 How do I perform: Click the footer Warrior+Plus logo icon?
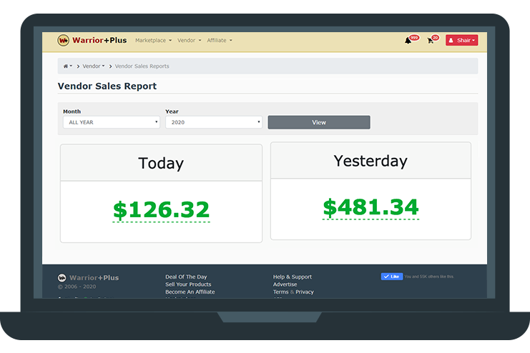(62, 278)
